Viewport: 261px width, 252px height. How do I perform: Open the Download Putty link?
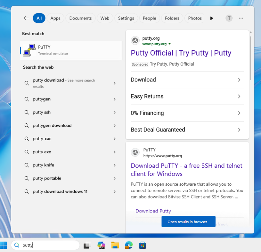click(153, 211)
